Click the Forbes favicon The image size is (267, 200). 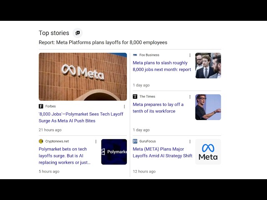[41, 106]
